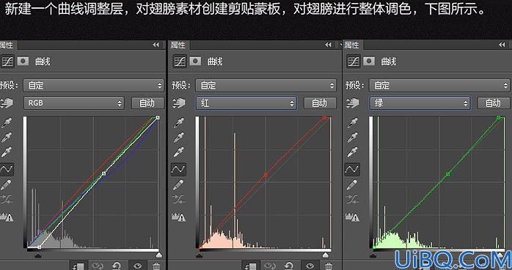Viewport: 512px width, 270px height.
Task: Select the mask icon in the 红 panel
Action: point(195,61)
